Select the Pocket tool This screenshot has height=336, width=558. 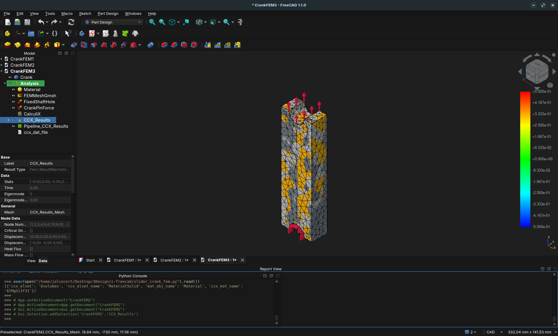pos(74,45)
